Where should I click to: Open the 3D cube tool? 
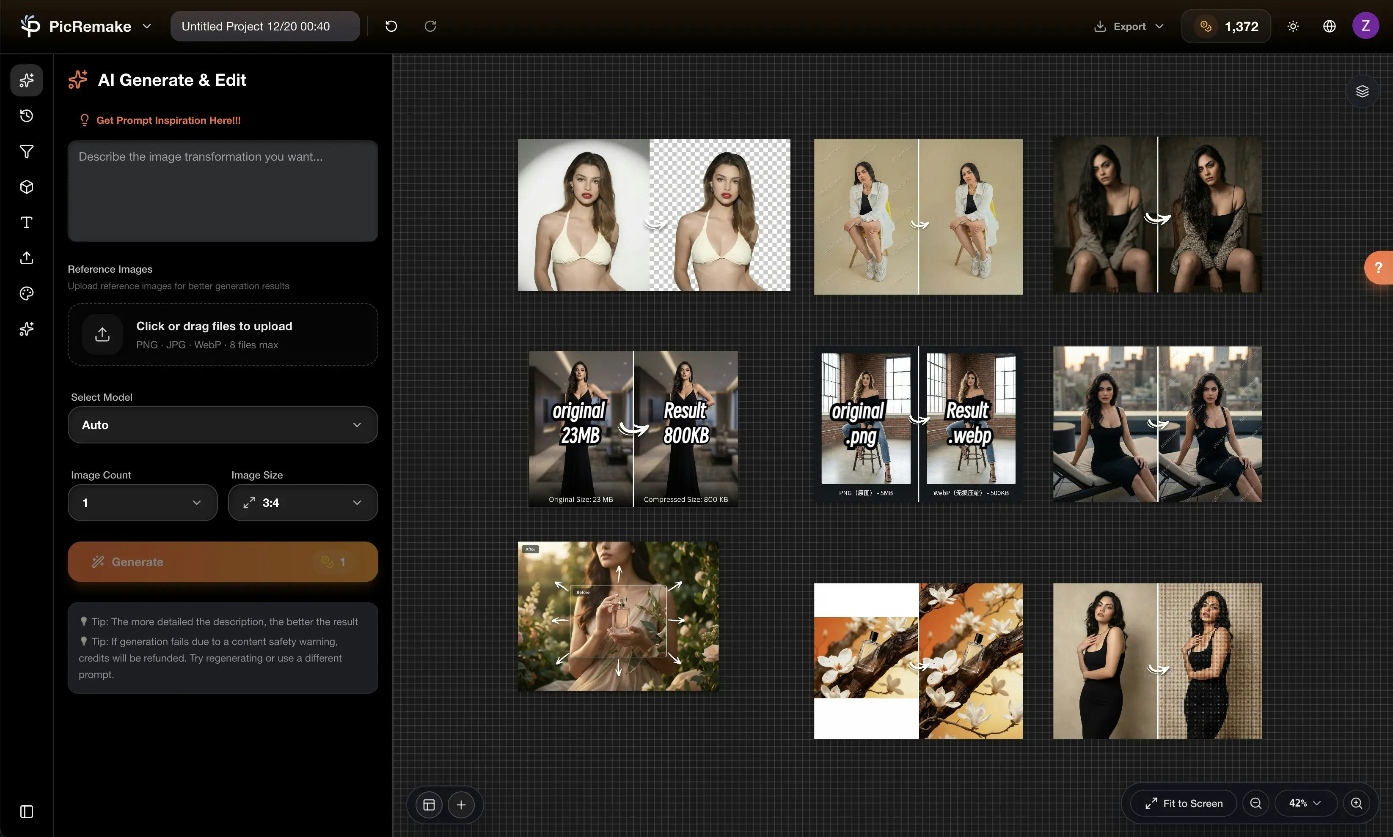pos(27,187)
